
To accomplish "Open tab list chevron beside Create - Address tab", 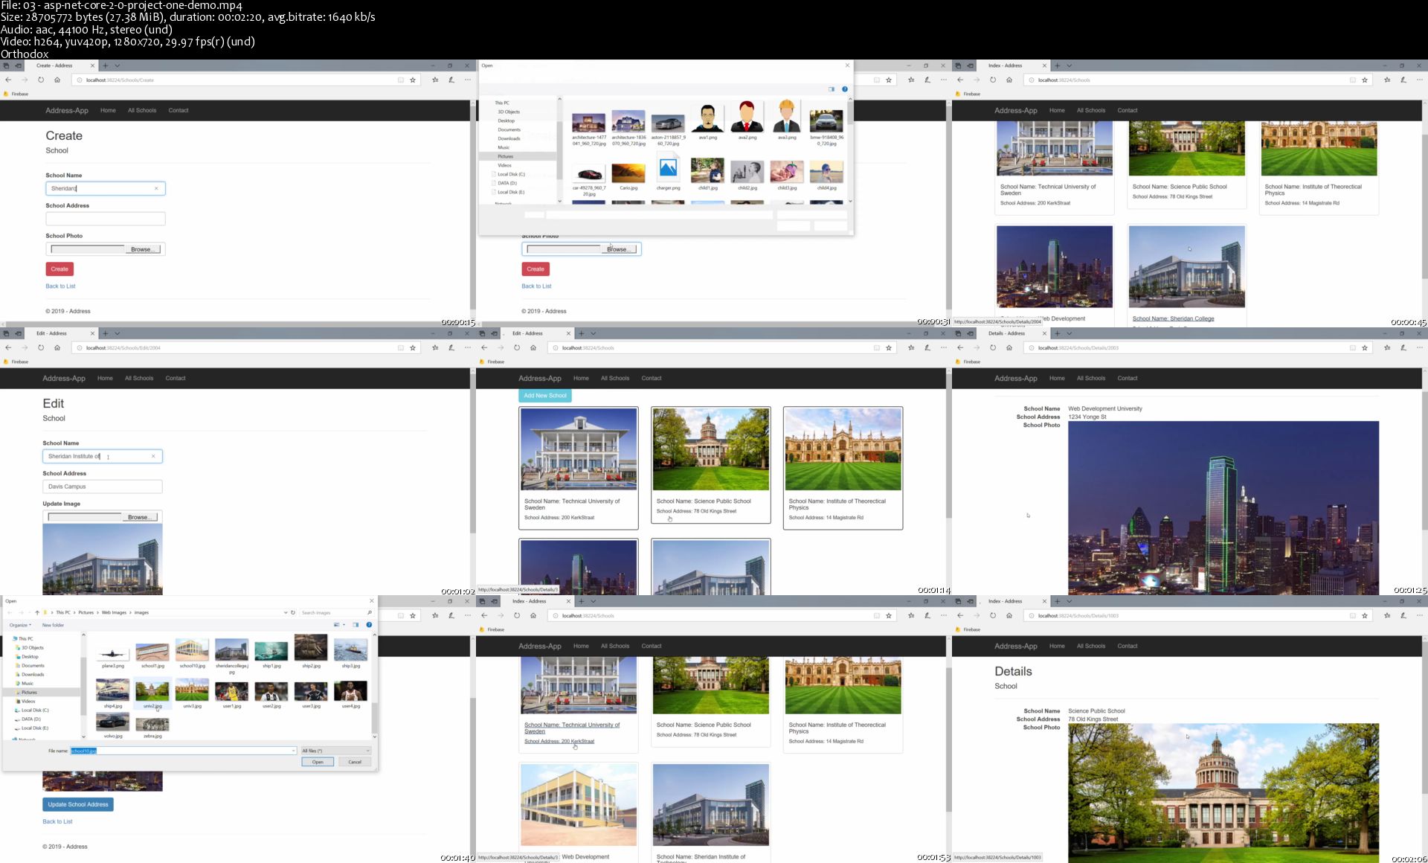I will pos(117,65).
